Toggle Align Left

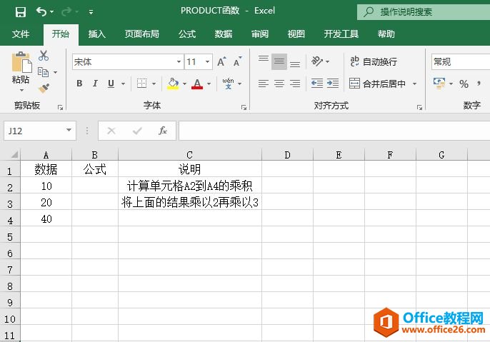pos(263,84)
